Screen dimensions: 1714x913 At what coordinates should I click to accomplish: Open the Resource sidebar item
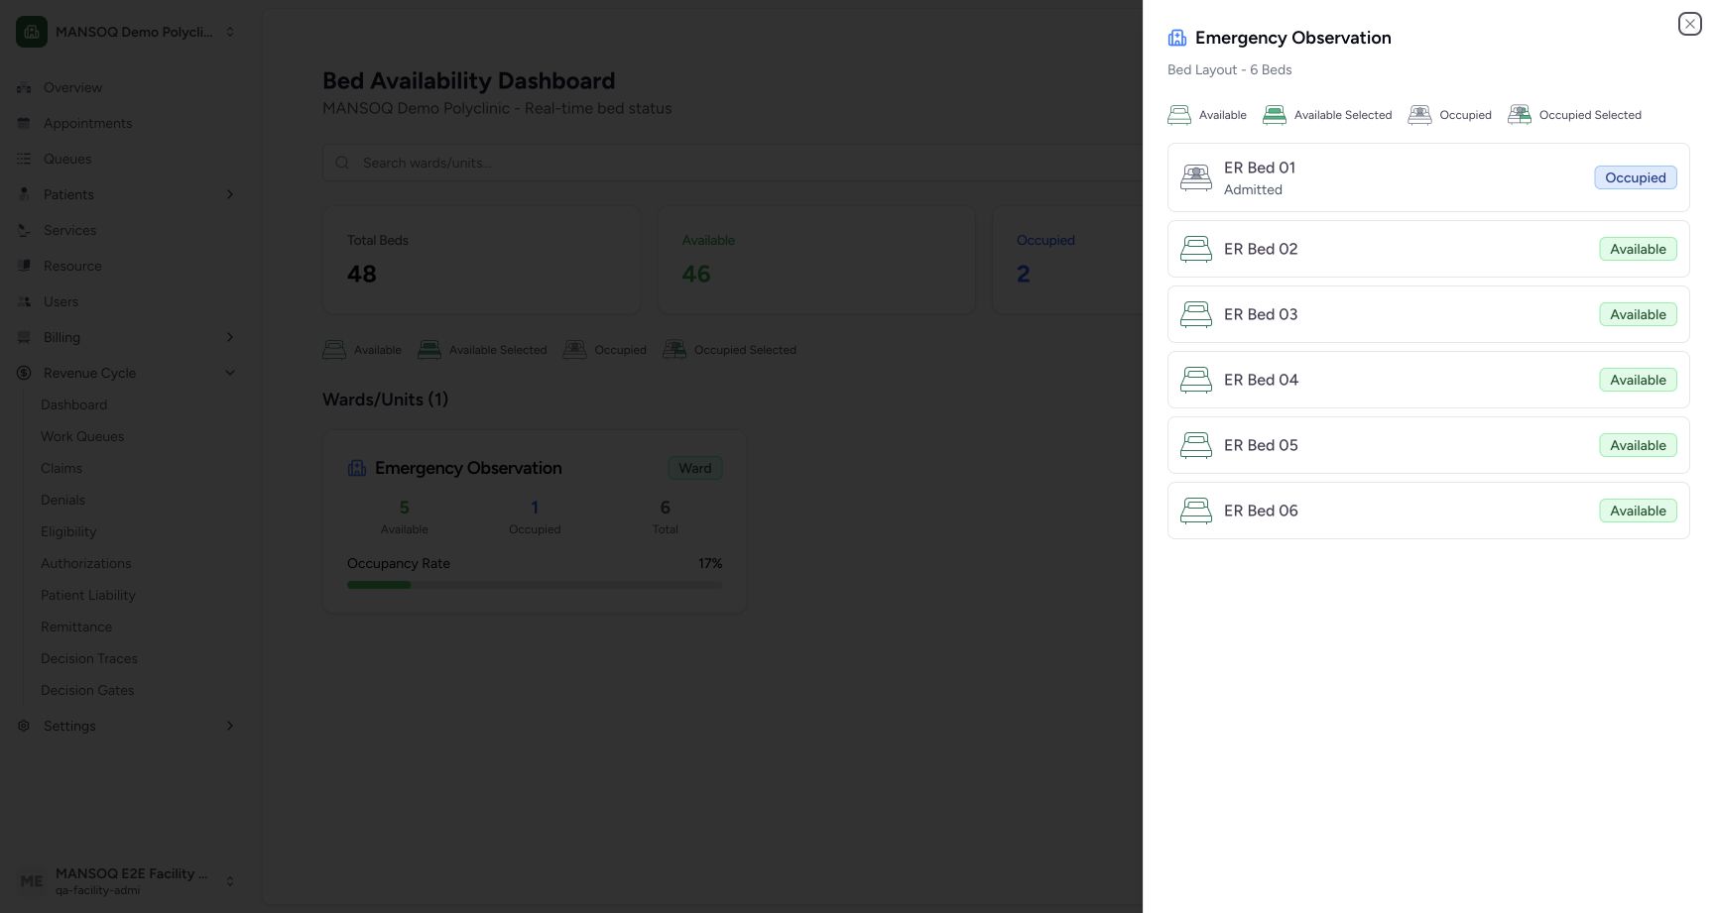pyautogui.click(x=72, y=266)
